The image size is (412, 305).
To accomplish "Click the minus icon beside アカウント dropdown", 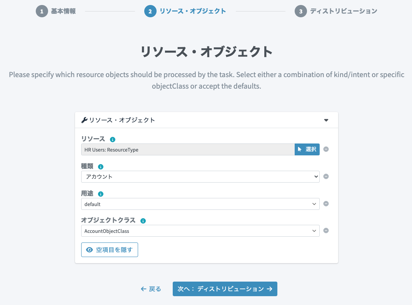I will (x=326, y=176).
